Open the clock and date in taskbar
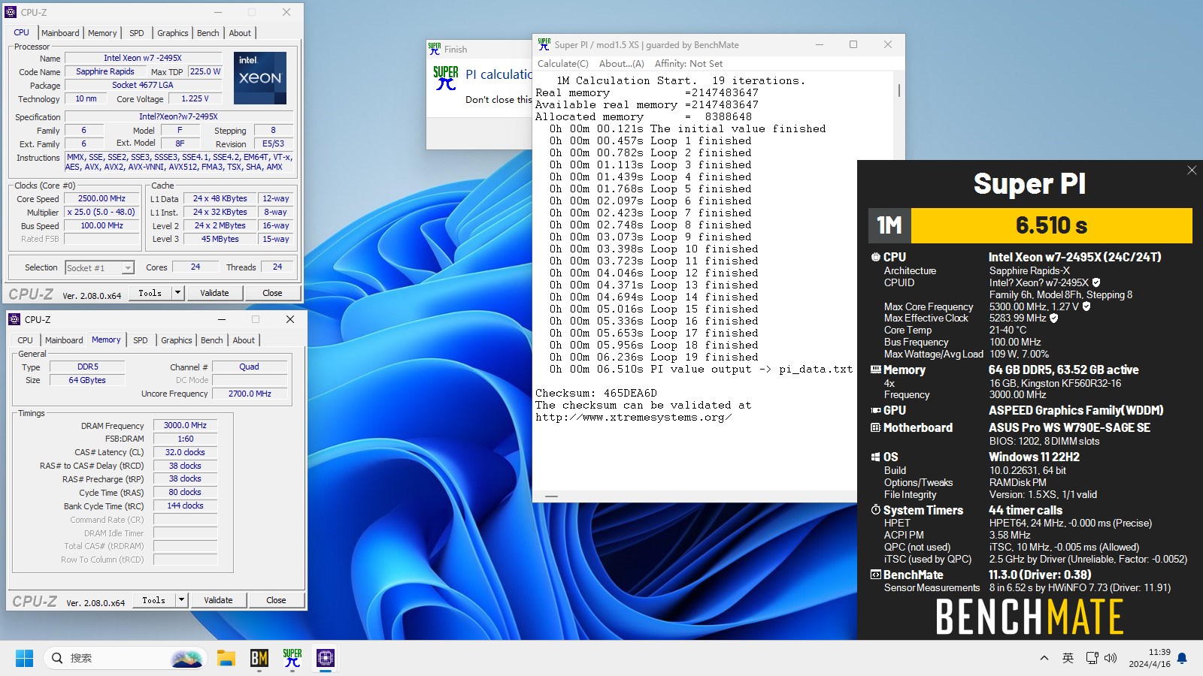 pyautogui.click(x=1149, y=658)
